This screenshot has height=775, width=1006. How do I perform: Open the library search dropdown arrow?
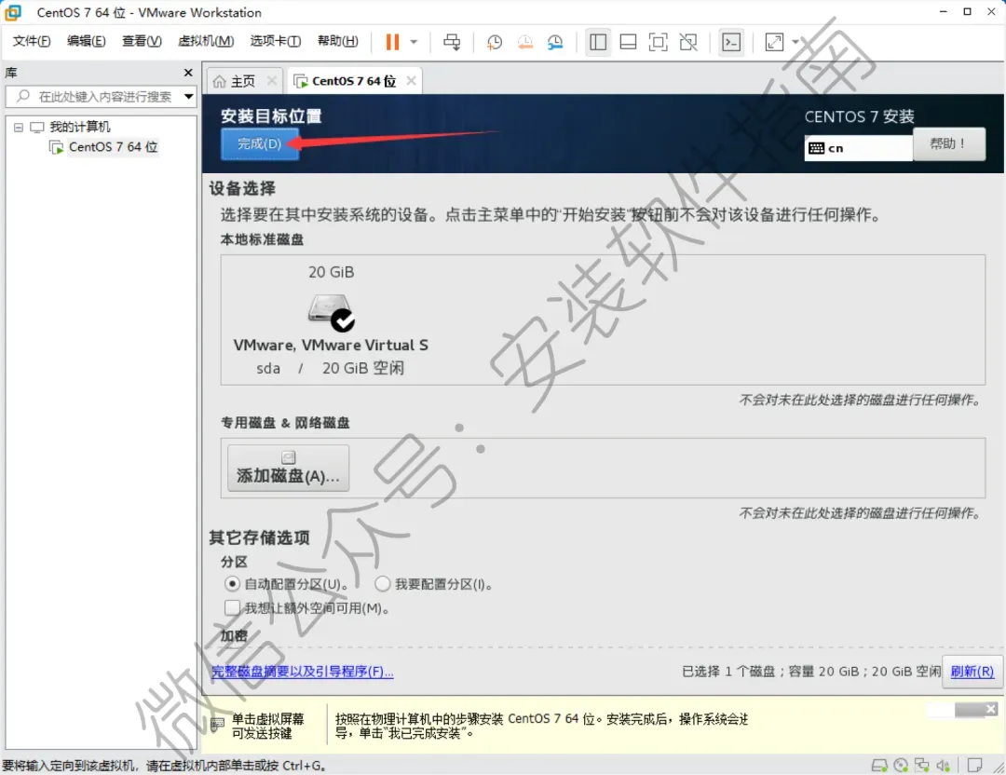(x=188, y=97)
